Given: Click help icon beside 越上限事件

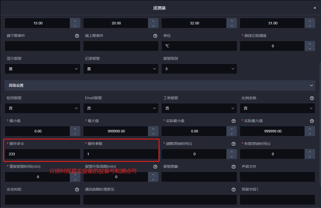Looking at the screenshot, I should pos(155,36).
